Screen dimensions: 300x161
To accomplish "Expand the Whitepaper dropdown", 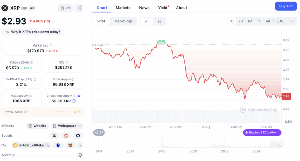I will tap(67, 126).
